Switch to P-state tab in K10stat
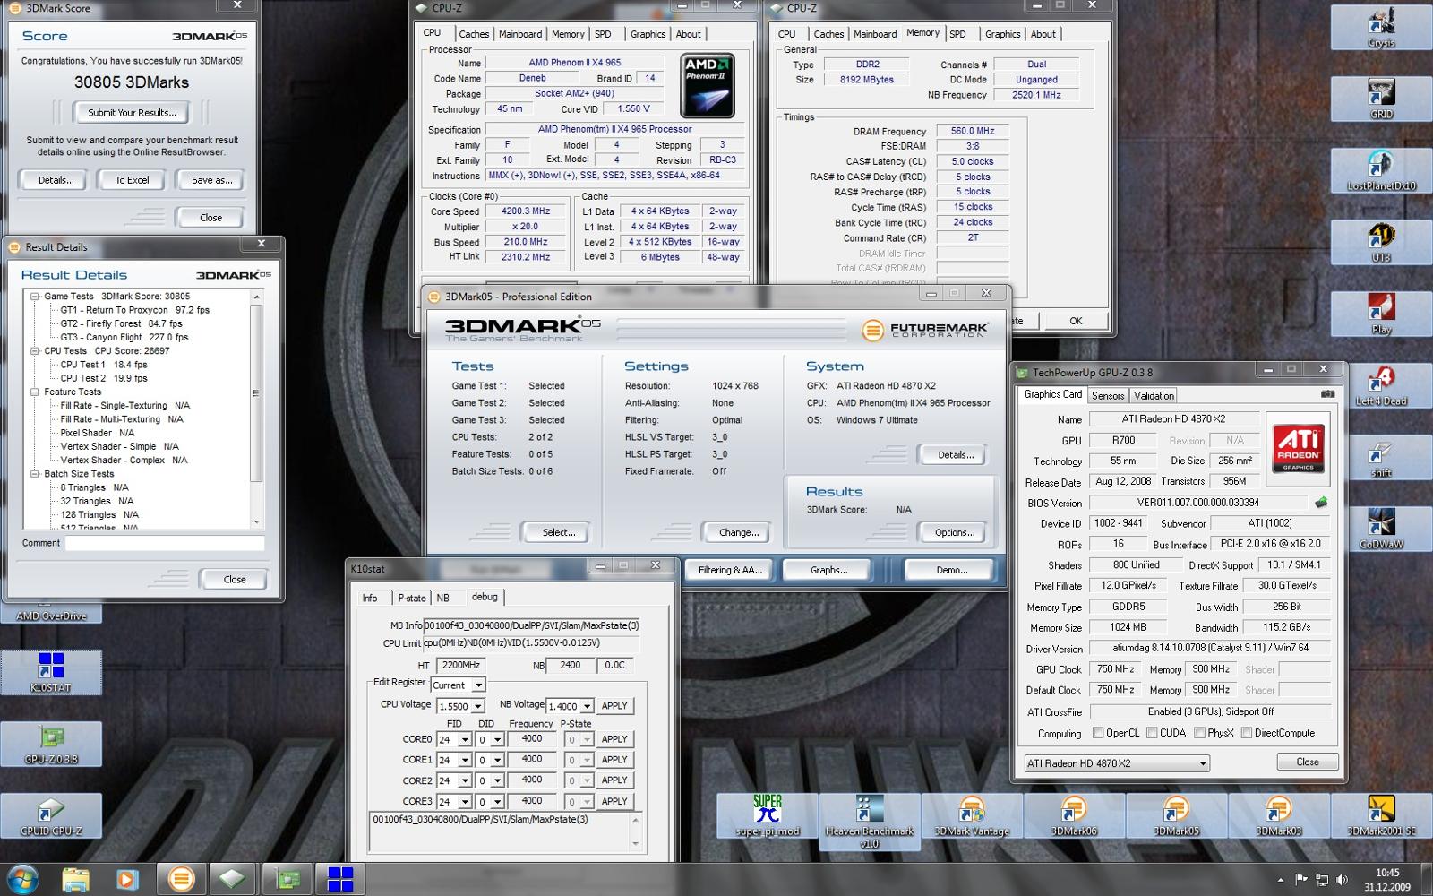 [x=412, y=598]
